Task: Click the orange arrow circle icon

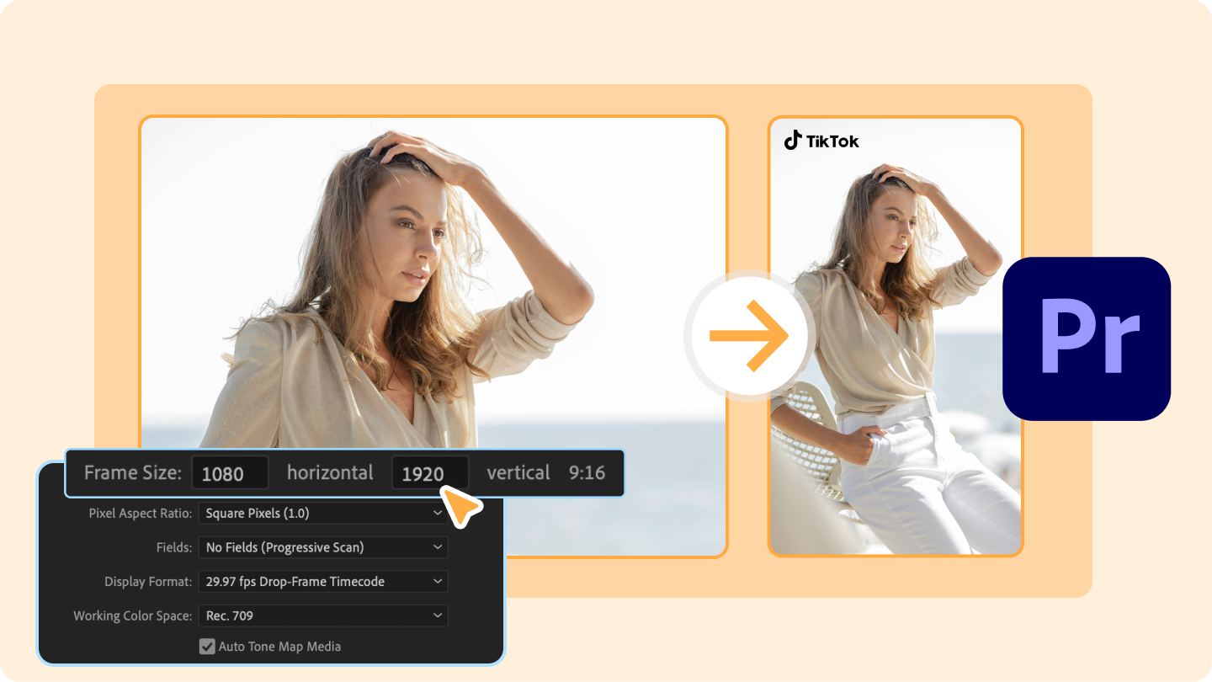Action: (x=749, y=337)
